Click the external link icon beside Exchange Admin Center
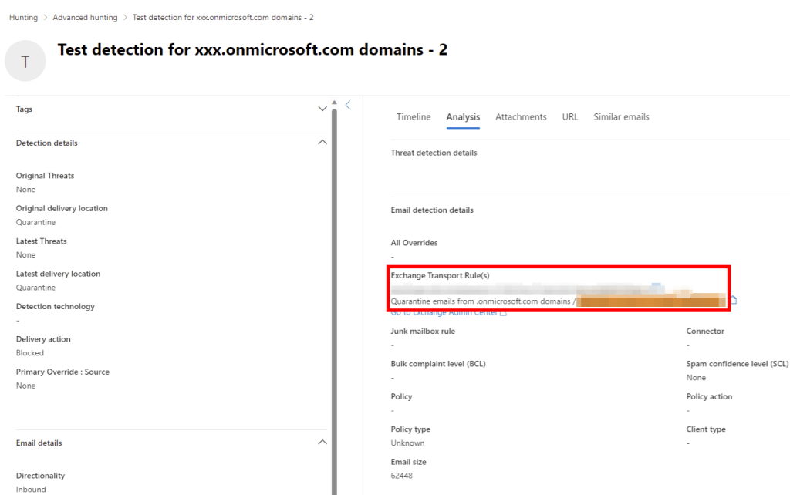Image resolution: width=790 pixels, height=495 pixels. tap(503, 313)
